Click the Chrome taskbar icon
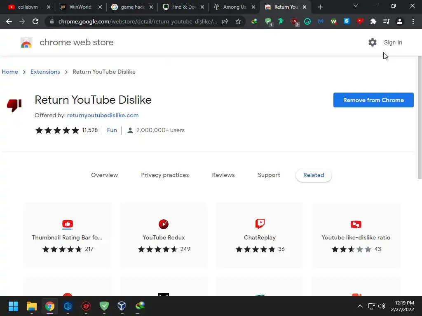422x316 pixels. 50,306
